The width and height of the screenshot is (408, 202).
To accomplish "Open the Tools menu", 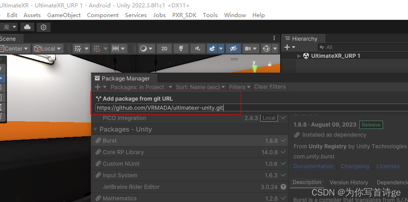I will click(x=210, y=15).
